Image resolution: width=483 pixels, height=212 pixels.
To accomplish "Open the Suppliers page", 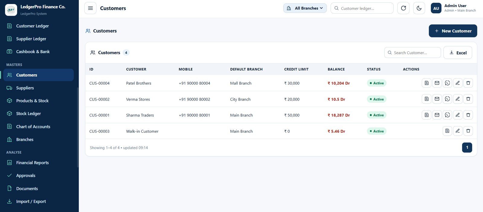I will [38, 88].
